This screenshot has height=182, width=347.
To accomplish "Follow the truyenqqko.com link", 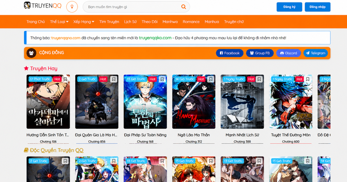I will (x=155, y=38).
